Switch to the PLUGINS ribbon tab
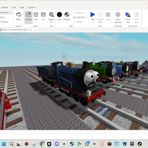 point(32,8)
